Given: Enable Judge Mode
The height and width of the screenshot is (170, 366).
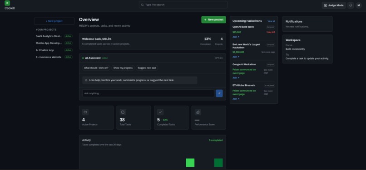Looking at the screenshot, I should (334, 5).
